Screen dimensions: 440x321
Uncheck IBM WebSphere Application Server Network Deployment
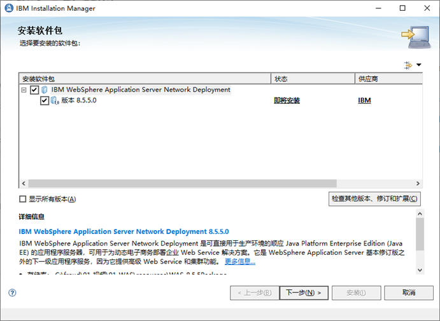tap(34, 90)
